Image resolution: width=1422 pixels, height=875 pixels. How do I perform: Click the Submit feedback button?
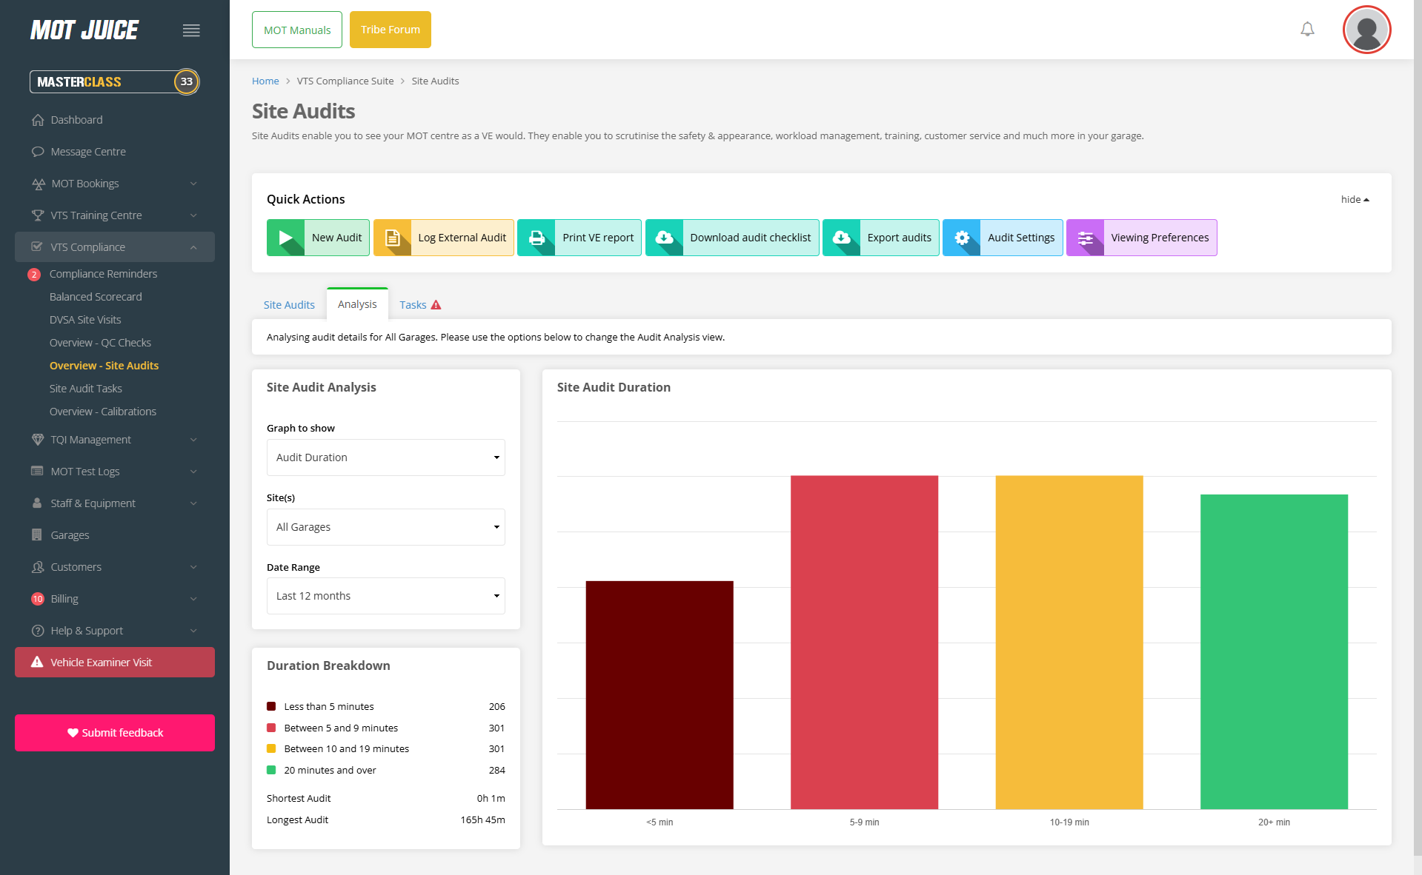pyautogui.click(x=114, y=733)
